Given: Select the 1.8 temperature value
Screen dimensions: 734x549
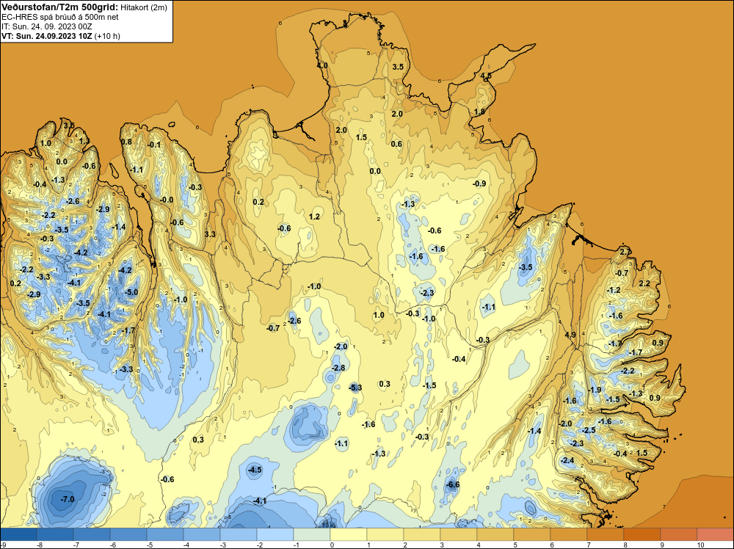Looking at the screenshot, I should point(479,112).
